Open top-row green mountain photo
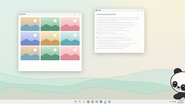Viewport: 185px width, 104px height. [x=50, y=24]
